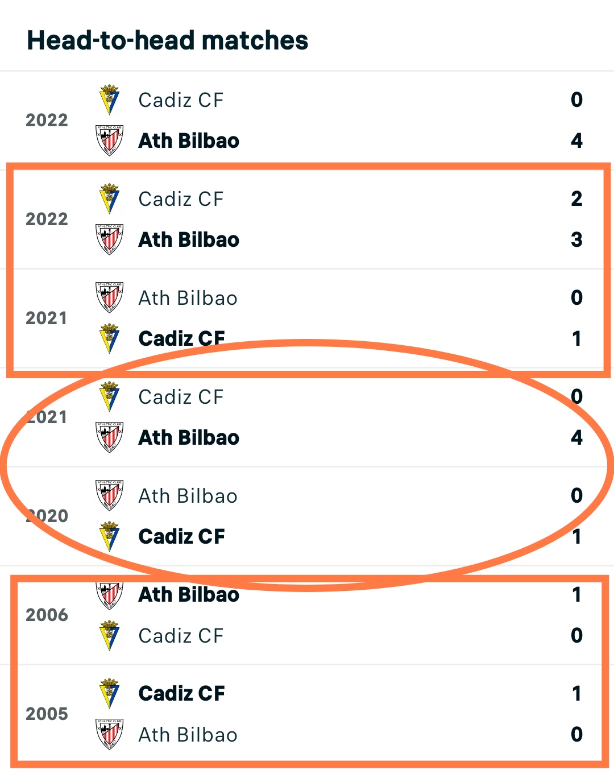Click Ath Bilbao score 3 in second 2022 match

point(576,239)
